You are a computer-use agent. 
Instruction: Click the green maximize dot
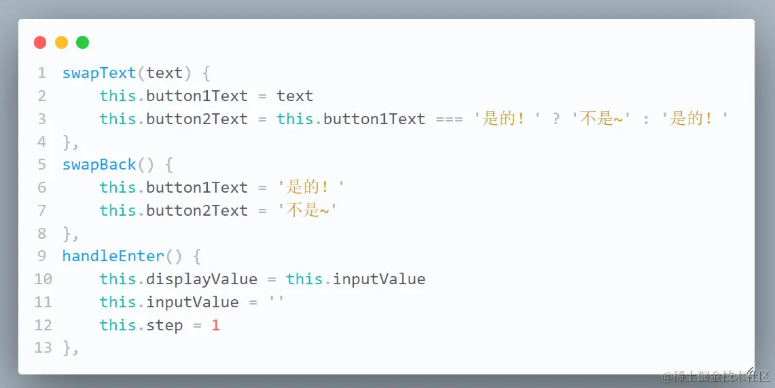pyautogui.click(x=82, y=43)
